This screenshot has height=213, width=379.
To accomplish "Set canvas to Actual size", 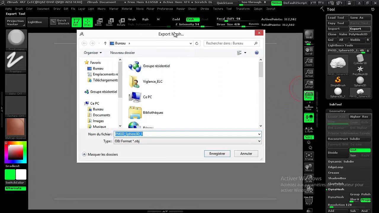I will pyautogui.click(x=309, y=73).
